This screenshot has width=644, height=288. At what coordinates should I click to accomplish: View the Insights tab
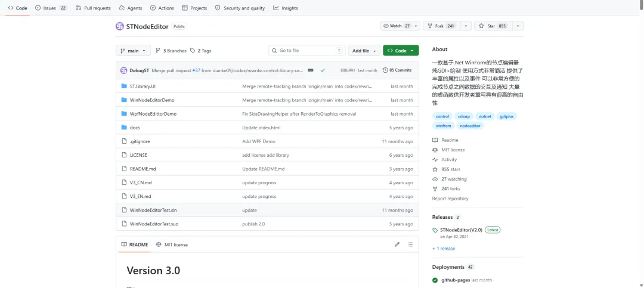pos(286,8)
